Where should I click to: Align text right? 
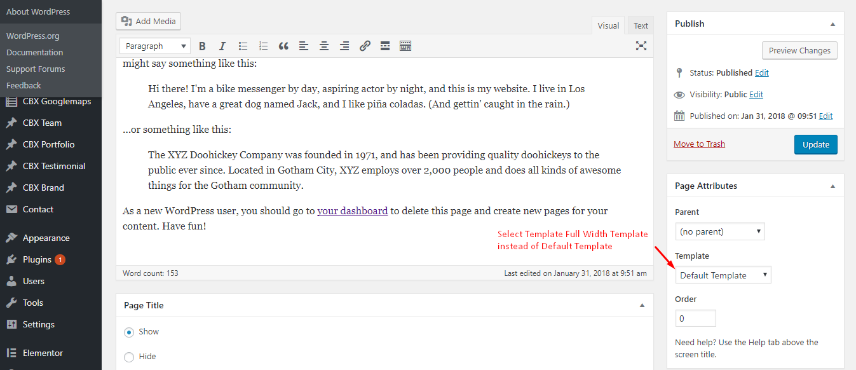pos(344,46)
